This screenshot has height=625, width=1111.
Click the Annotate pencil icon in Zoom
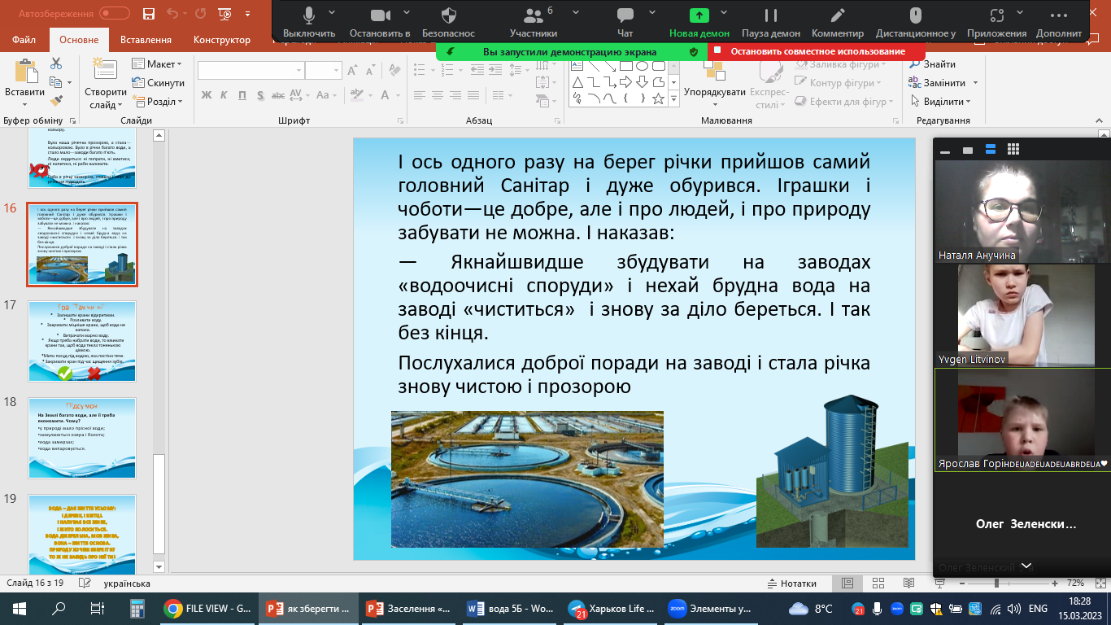[x=837, y=23]
